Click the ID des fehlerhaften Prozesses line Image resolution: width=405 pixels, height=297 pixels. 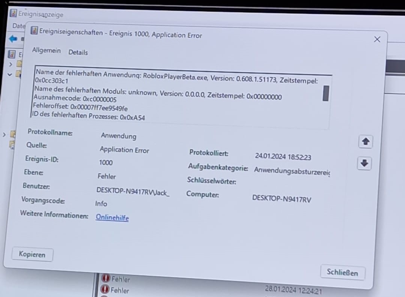88,116
